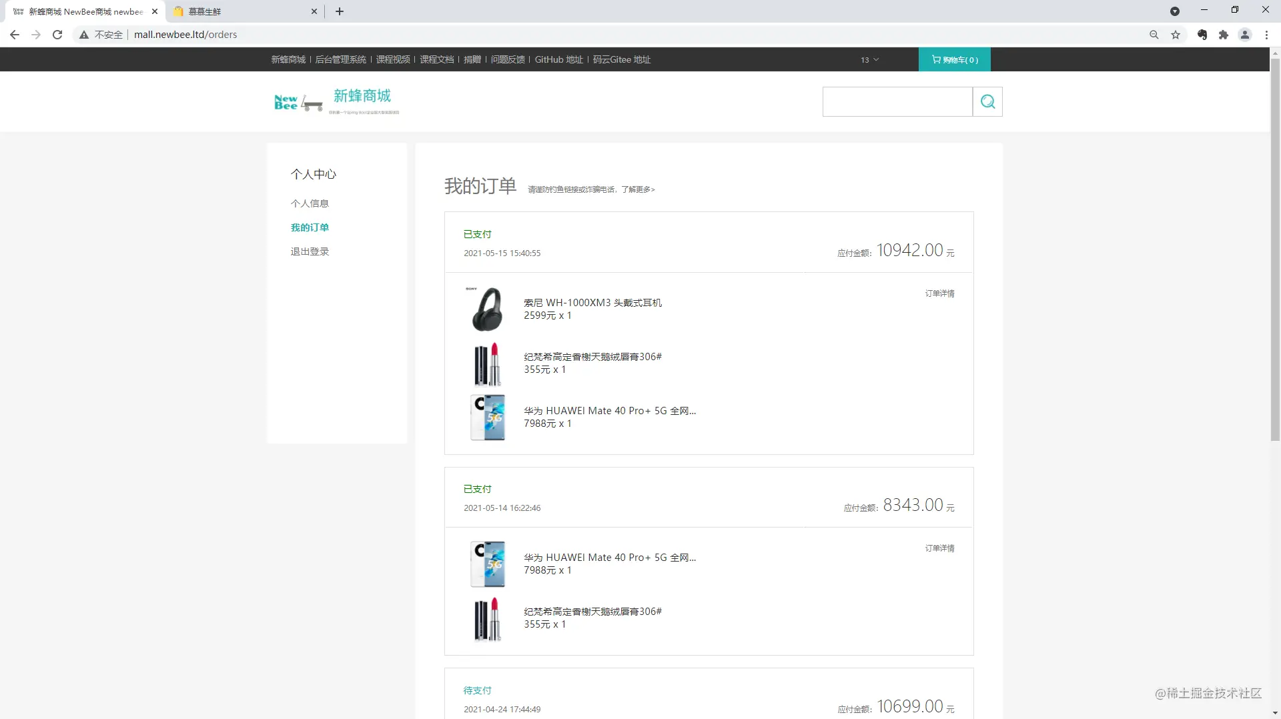Expand the user 13 dropdown
The height and width of the screenshot is (719, 1281).
869,60
